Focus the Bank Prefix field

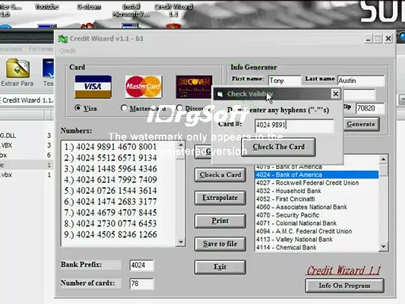[x=142, y=265]
